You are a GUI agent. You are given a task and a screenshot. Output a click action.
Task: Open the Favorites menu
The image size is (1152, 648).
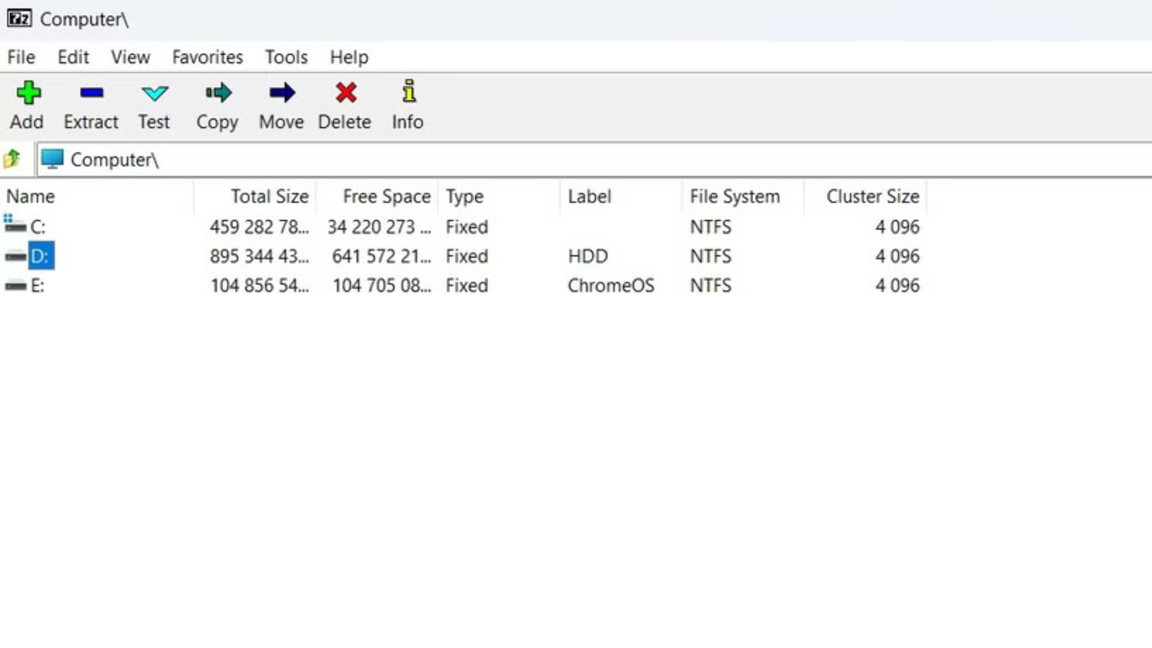pos(207,57)
